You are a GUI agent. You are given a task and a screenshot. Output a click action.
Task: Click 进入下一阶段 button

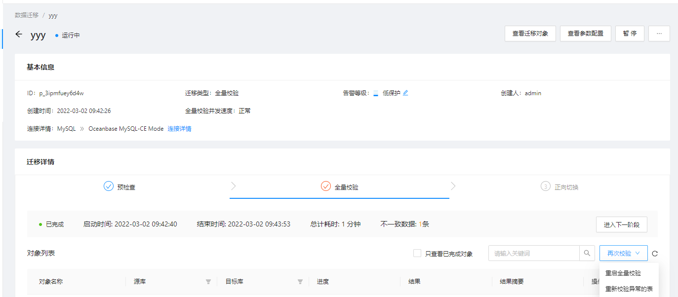(x=621, y=224)
